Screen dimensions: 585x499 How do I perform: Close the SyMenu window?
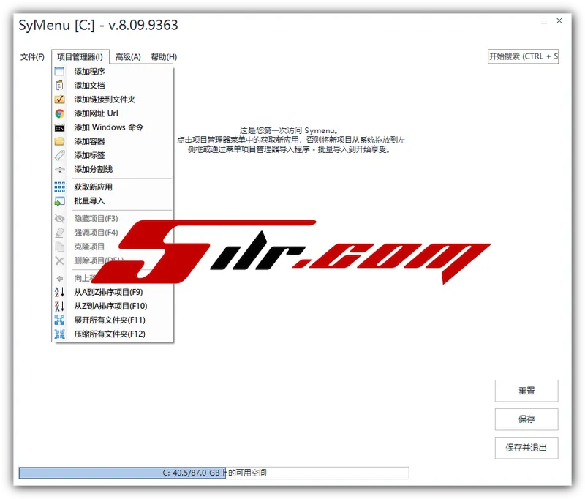point(559,21)
